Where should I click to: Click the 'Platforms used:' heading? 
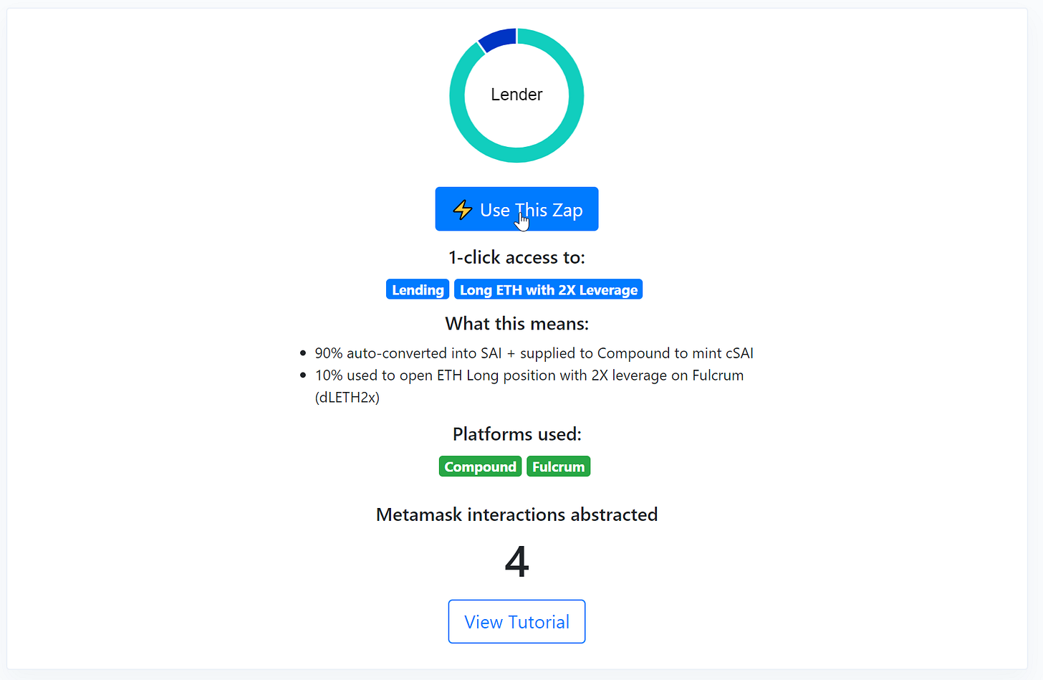(x=516, y=434)
